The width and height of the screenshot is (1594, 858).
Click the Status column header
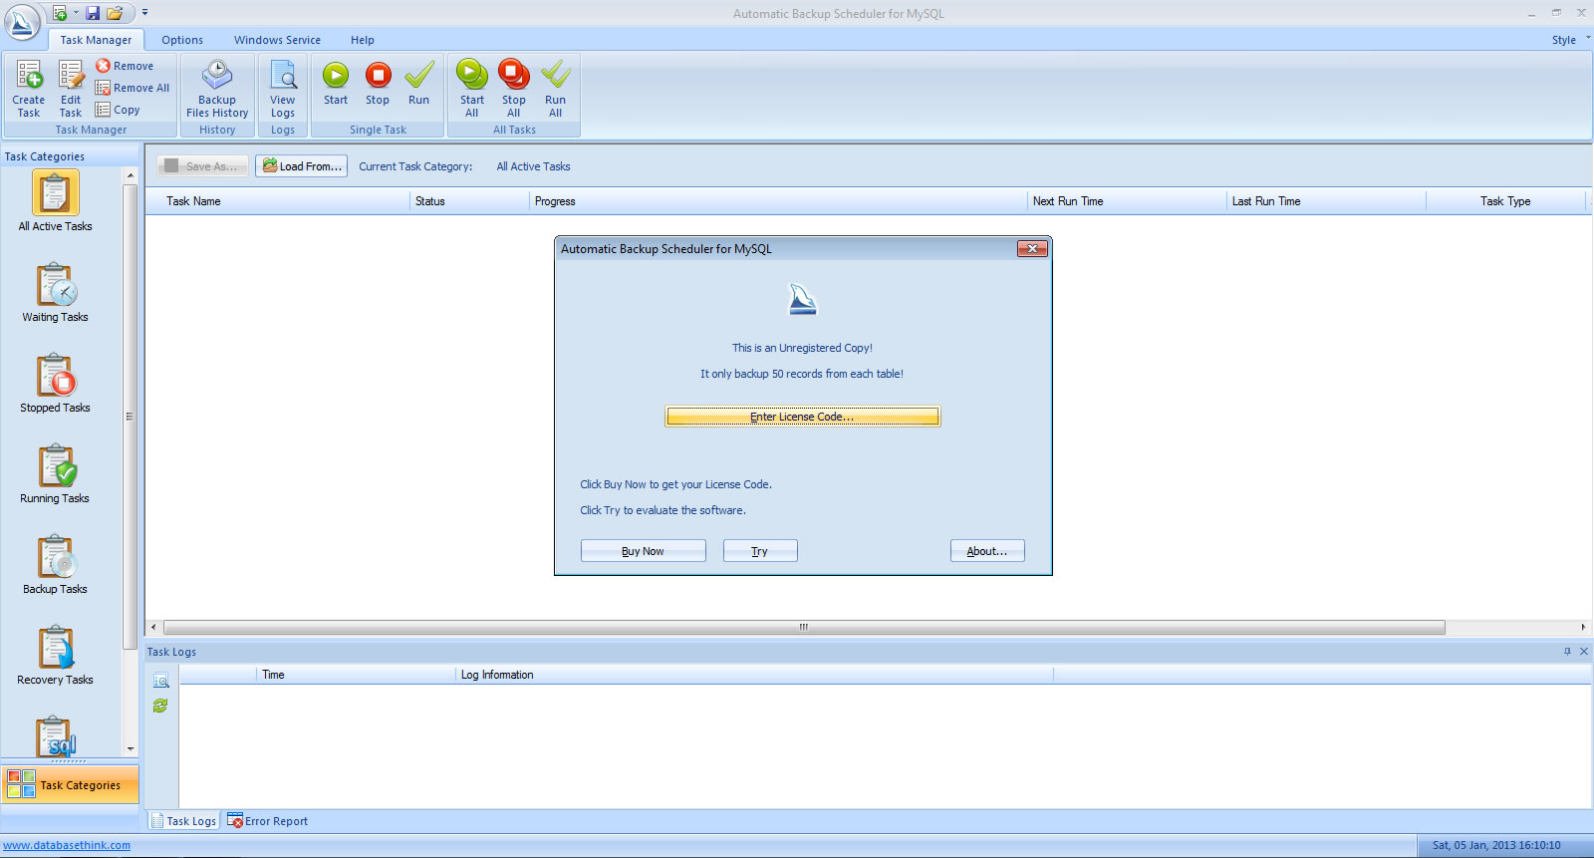(469, 201)
